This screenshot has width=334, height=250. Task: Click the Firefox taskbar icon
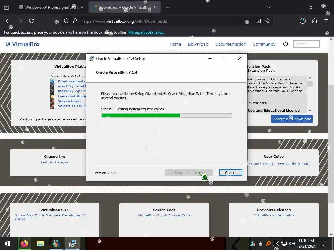[24, 243]
